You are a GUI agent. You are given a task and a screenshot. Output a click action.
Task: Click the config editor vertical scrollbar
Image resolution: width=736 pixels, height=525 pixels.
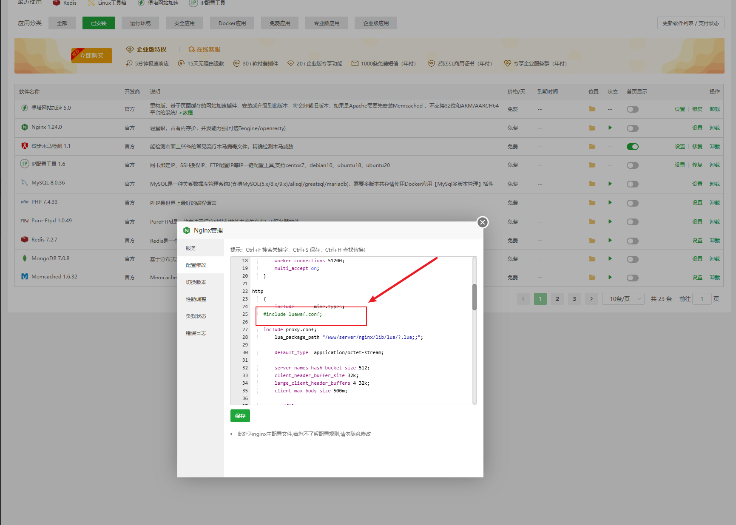coord(475,297)
